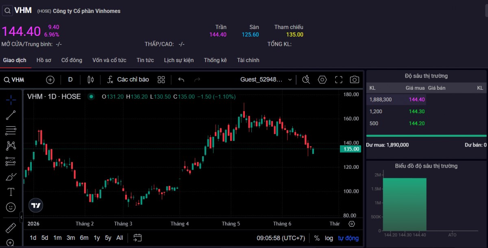488x248 pixels.
Task: Select the ruler measure tool
Action: 11,228
